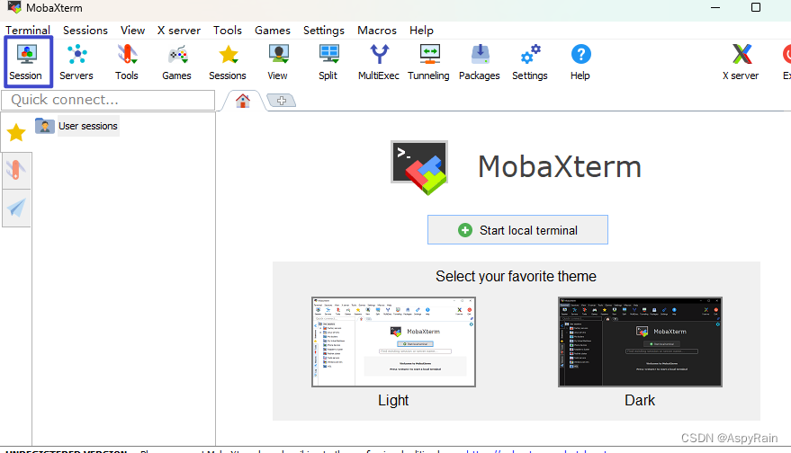Open the Games menu
Viewport: 791px width, 453px height.
coord(273,31)
